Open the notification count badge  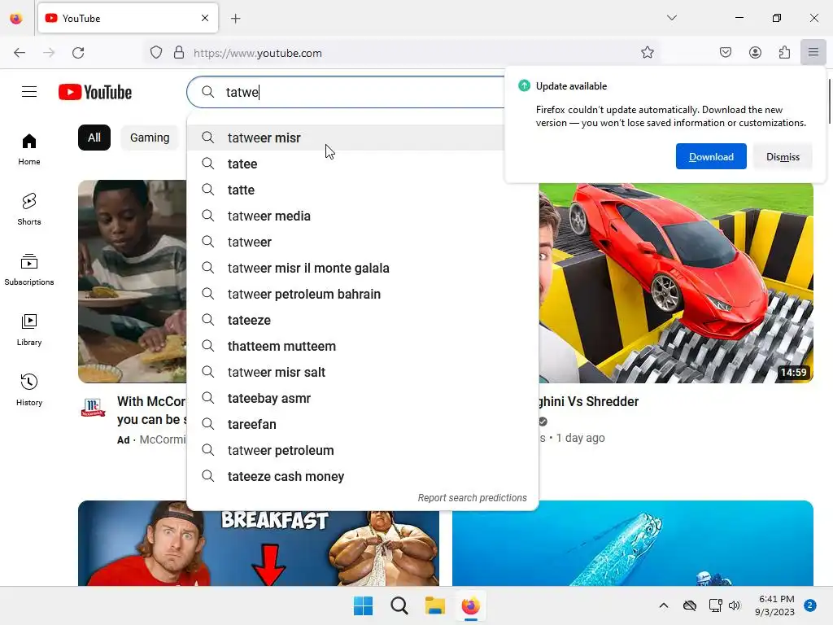click(810, 605)
